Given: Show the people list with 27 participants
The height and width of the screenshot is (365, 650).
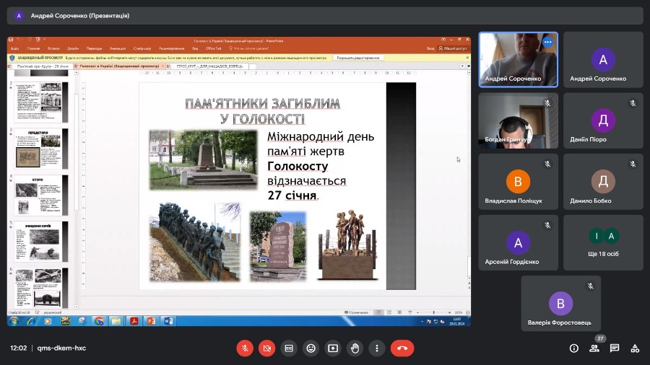Looking at the screenshot, I should coord(594,348).
